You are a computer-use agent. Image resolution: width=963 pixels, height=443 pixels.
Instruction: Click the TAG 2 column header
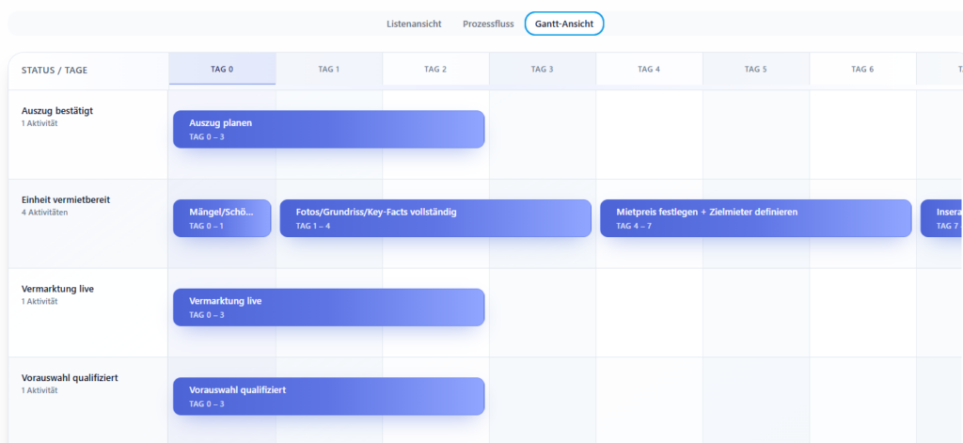(x=435, y=69)
